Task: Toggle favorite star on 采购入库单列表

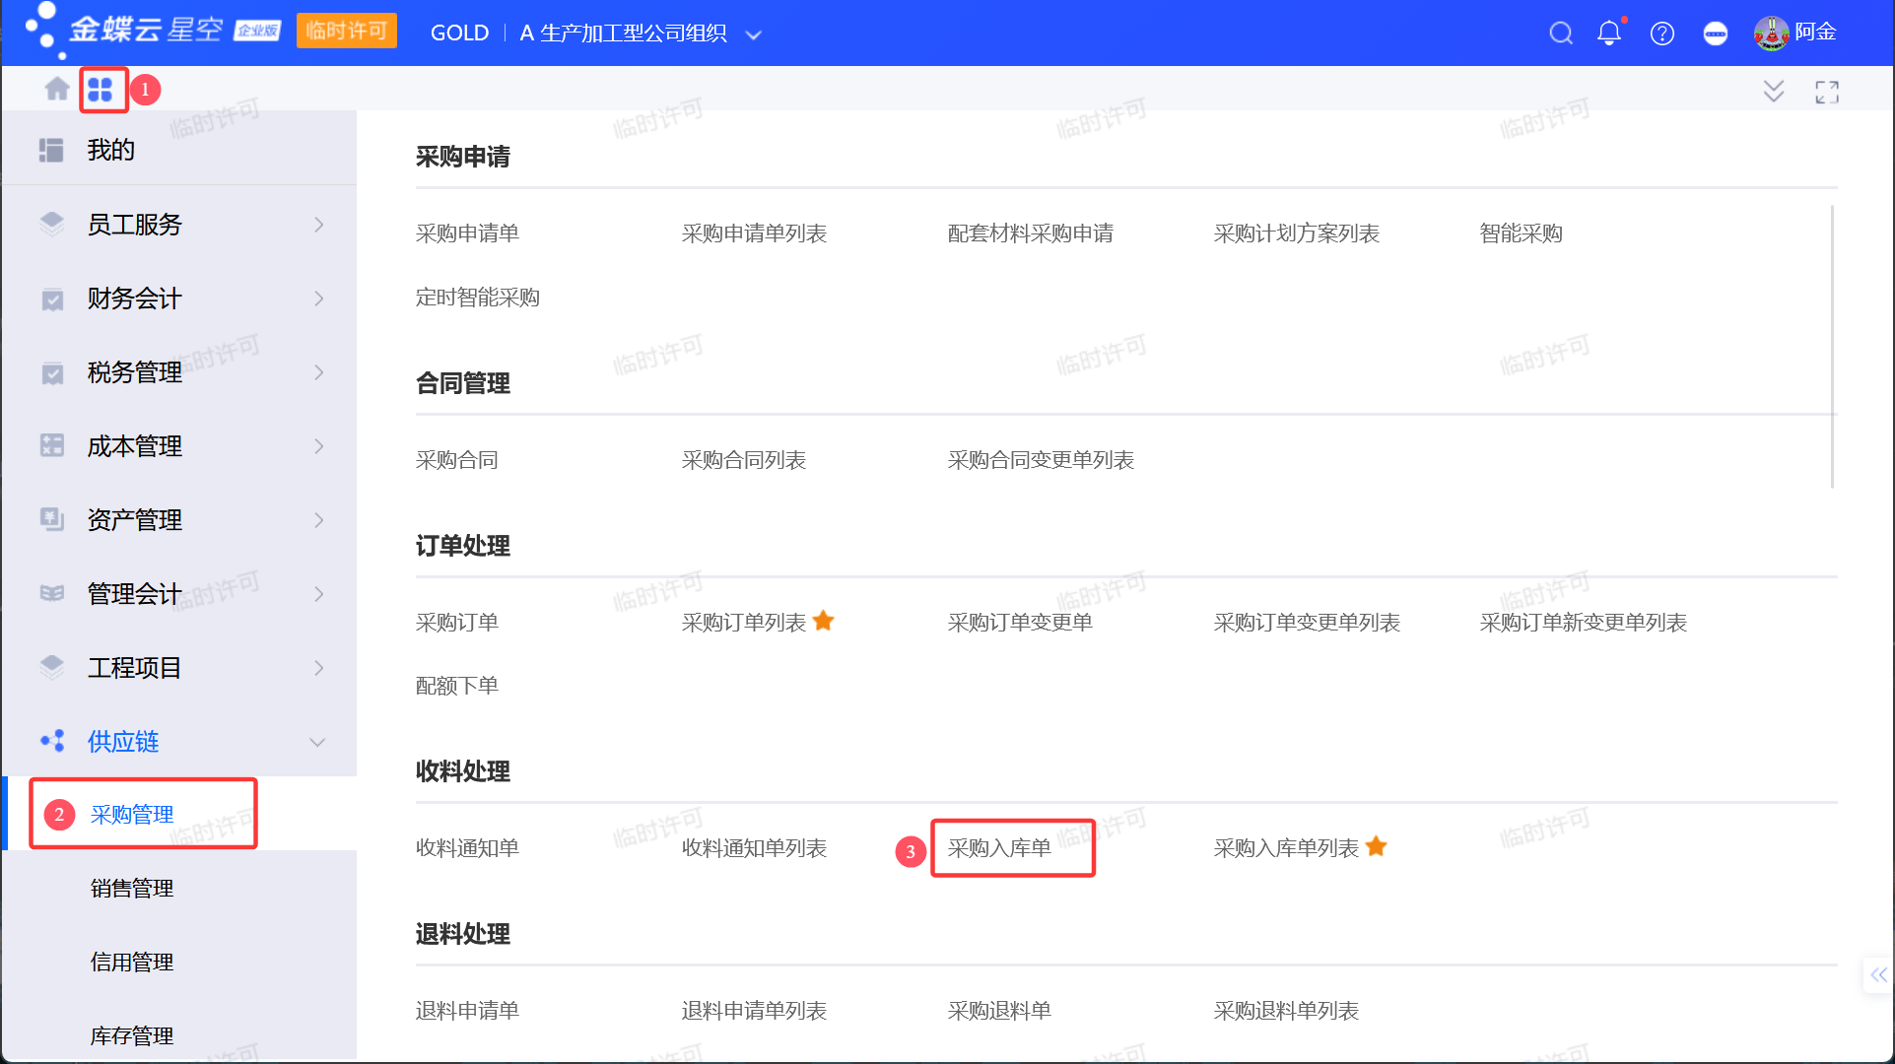Action: (1377, 846)
